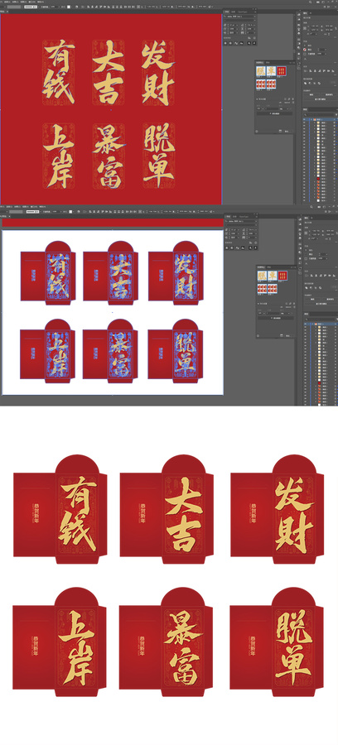Image resolution: width=338 pixels, height=745 pixels.
Task: Open search in the upper Illustrator window
Action: [x=311, y=2]
